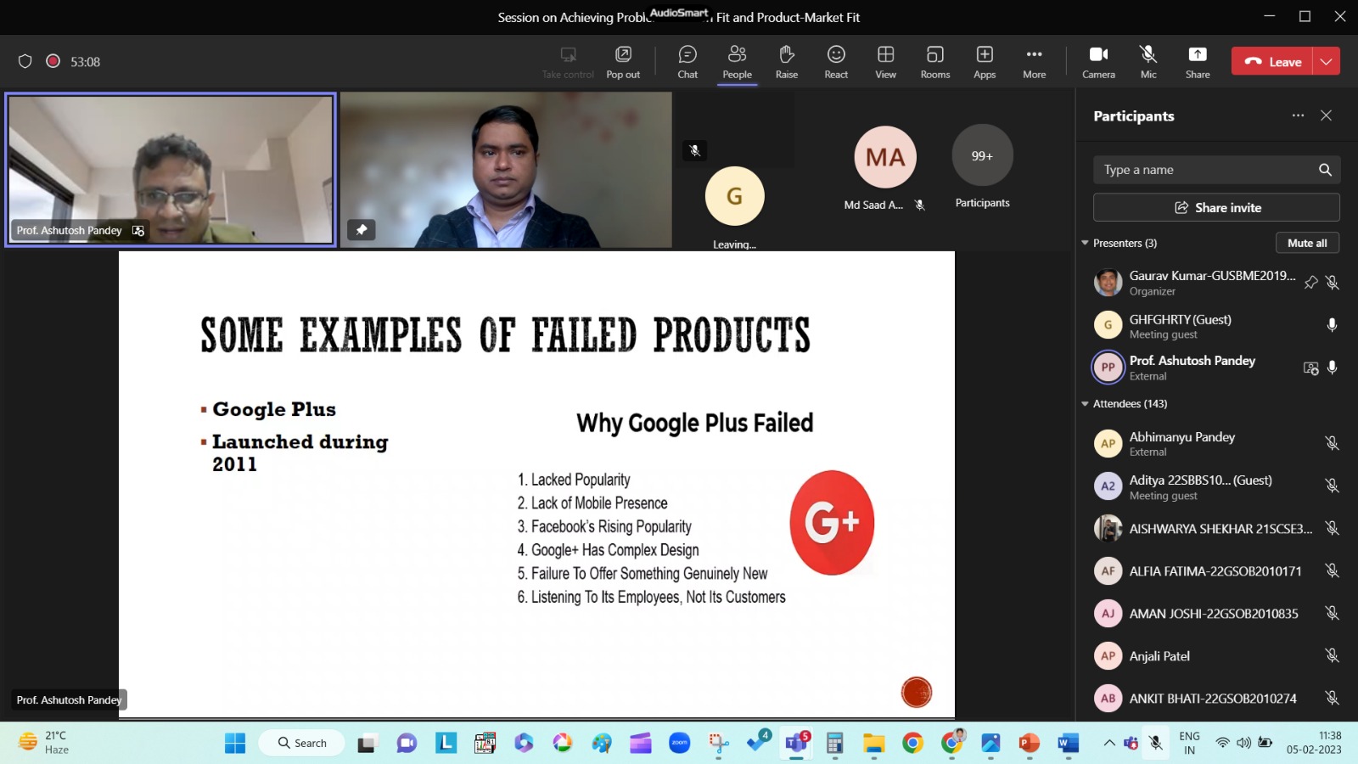Open the Leave button dropdown arrow
1358x764 pixels.
1327,61
